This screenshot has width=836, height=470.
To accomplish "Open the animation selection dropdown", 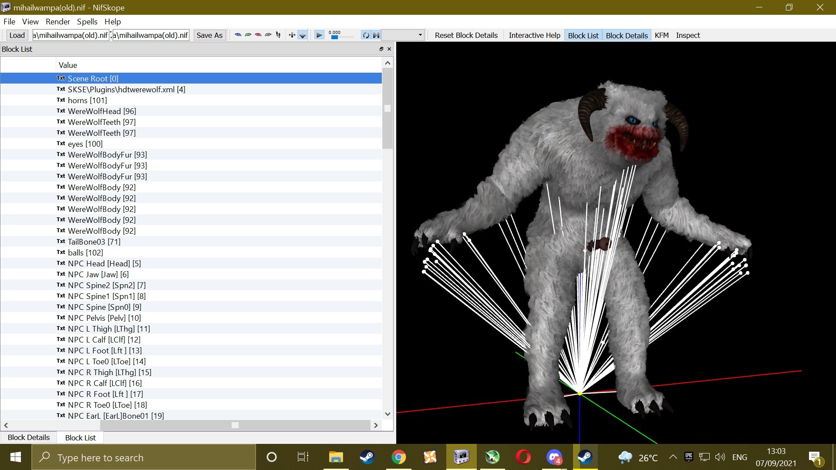I will click(x=403, y=35).
